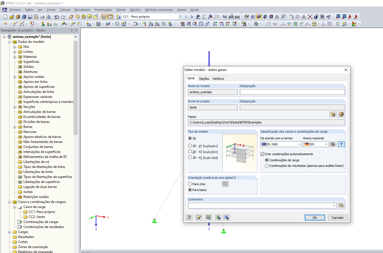Viewport: 383px width, 253px height.
Task: Click the comment library icon beside Comentário
Action: click(341, 205)
